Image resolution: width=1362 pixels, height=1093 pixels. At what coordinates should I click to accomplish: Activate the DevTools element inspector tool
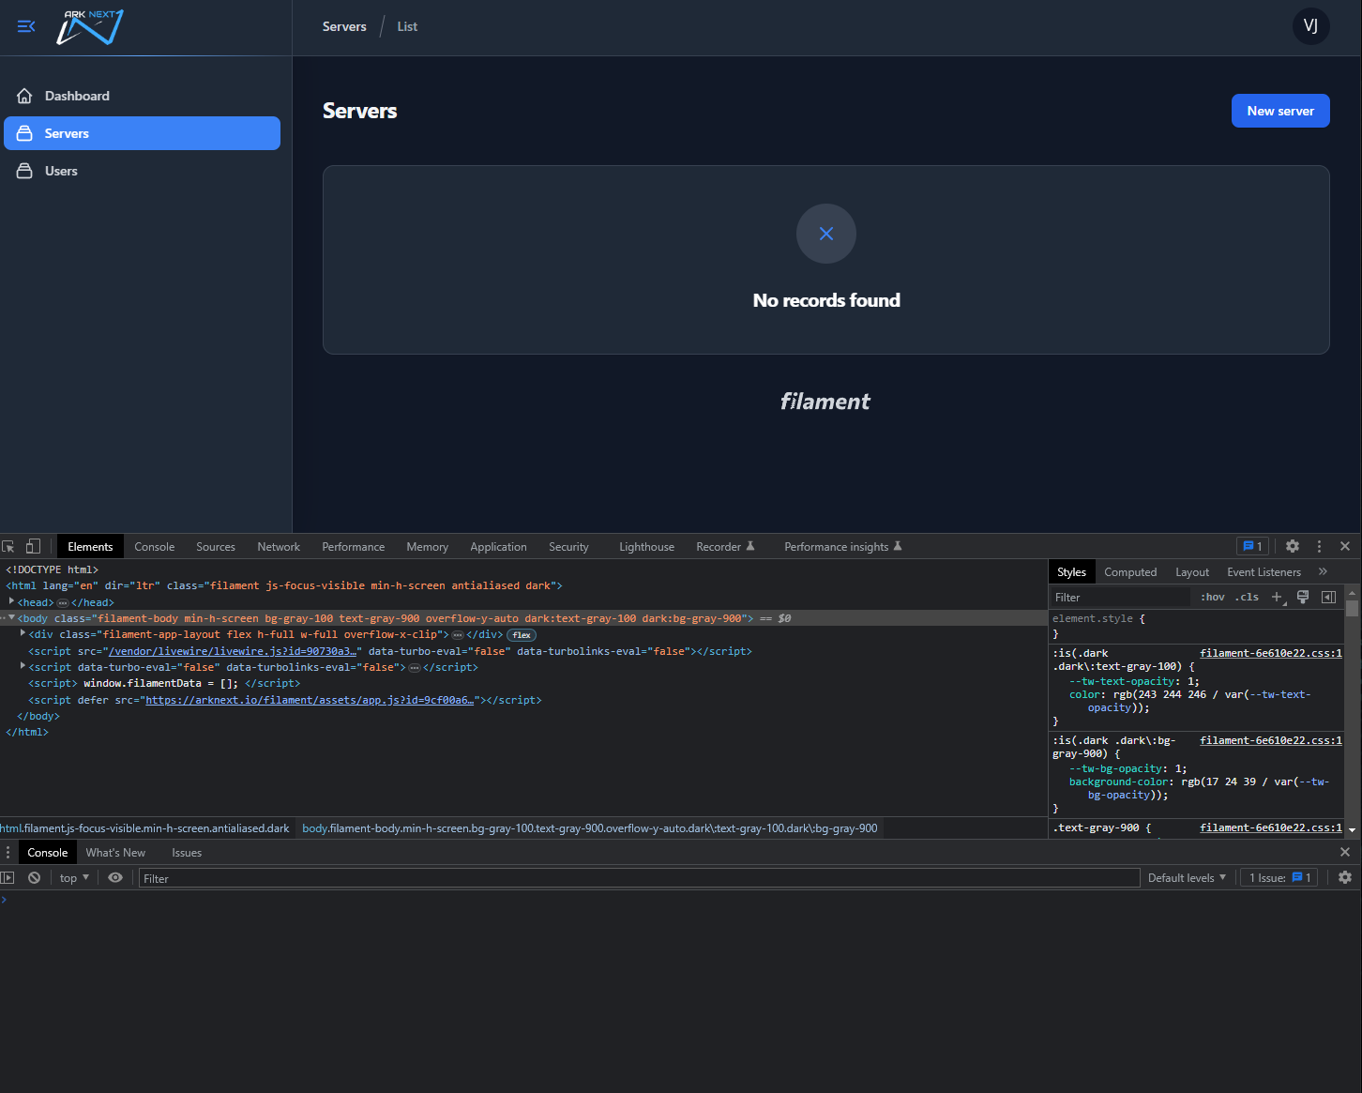8,546
